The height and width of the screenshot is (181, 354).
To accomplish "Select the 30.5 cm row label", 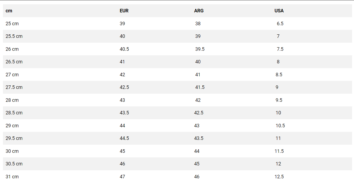I will pyautogui.click(x=14, y=164).
